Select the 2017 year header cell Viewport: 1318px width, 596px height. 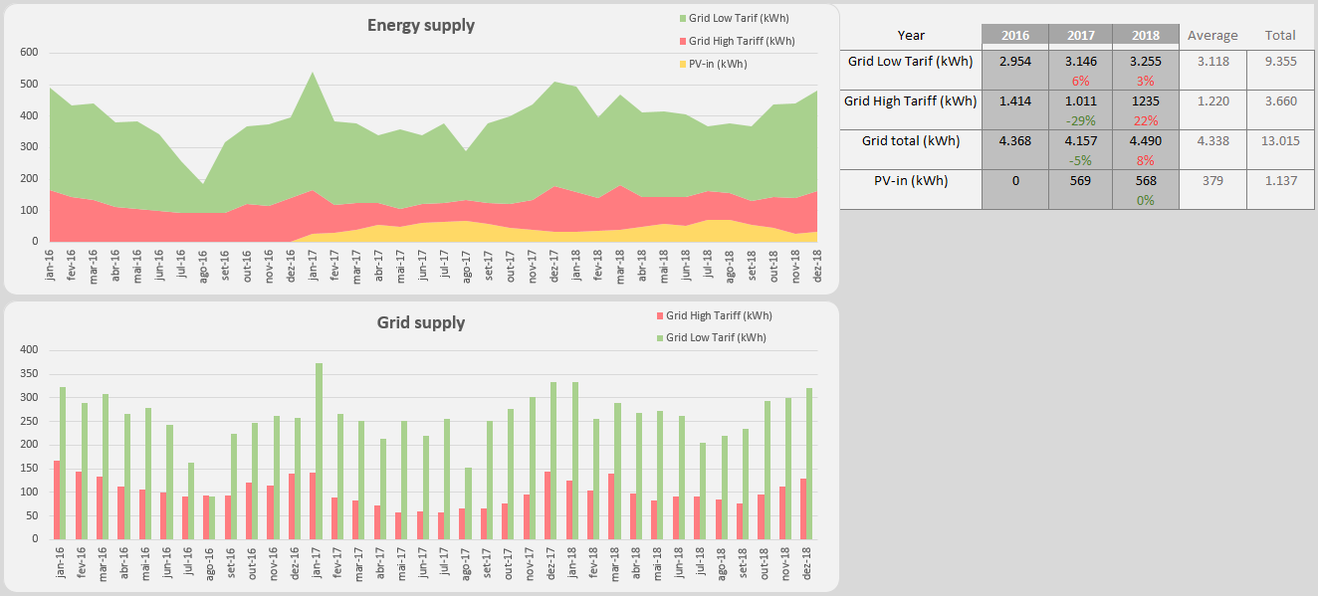coord(1080,35)
